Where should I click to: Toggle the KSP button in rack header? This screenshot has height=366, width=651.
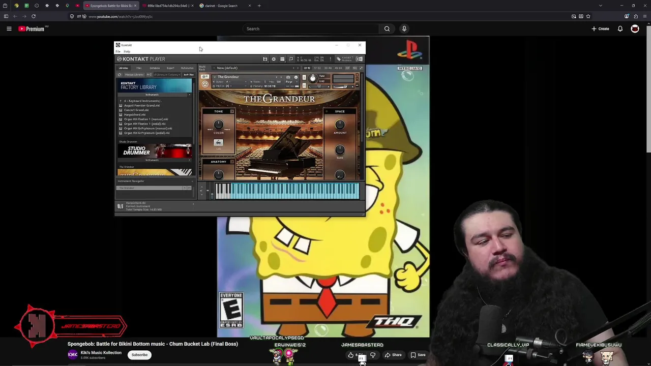point(347,68)
